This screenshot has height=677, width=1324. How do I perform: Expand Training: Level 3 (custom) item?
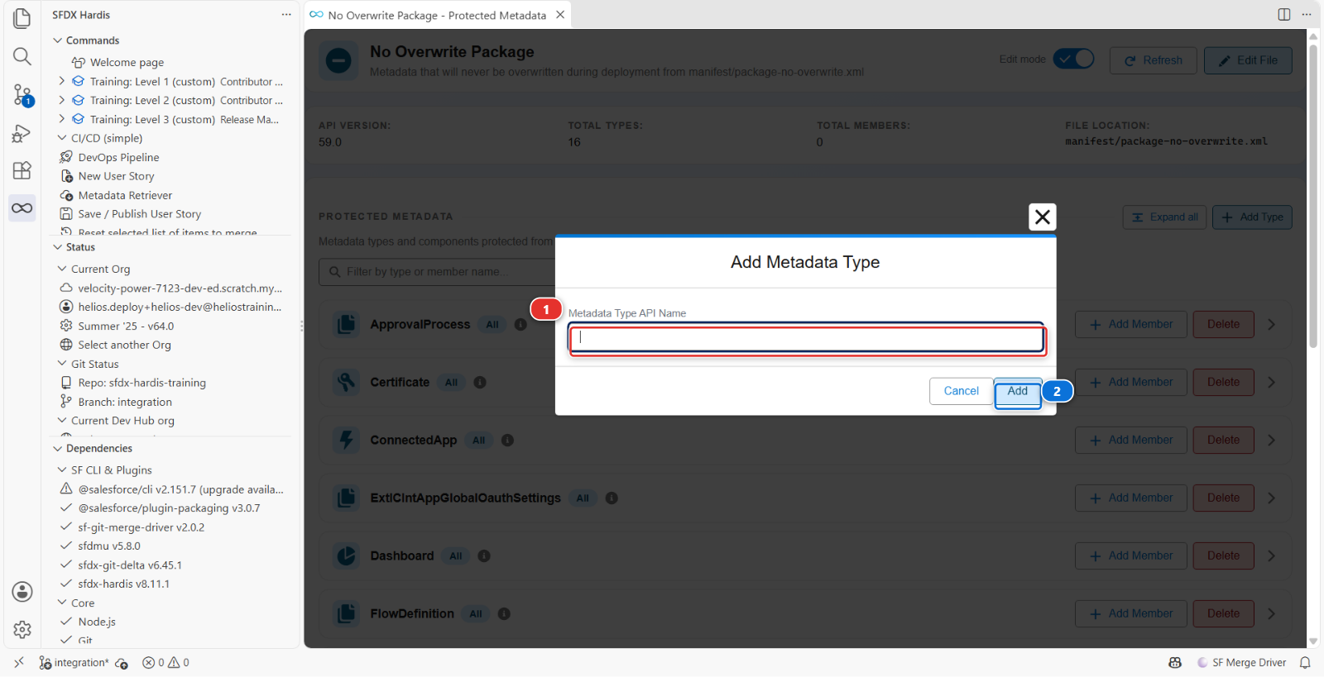point(62,119)
